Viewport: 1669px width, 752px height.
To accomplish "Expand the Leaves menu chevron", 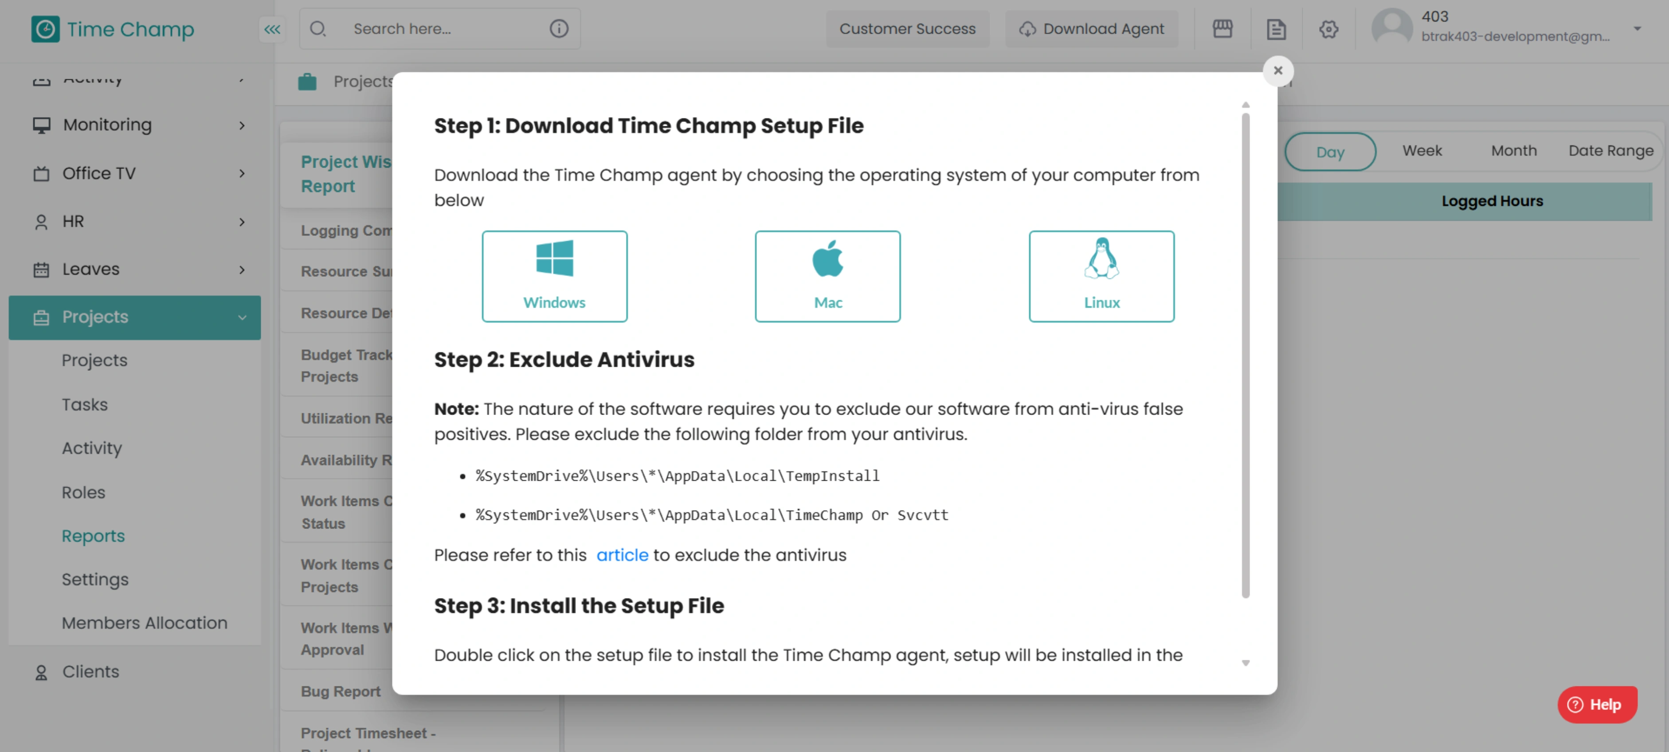I will pos(242,270).
